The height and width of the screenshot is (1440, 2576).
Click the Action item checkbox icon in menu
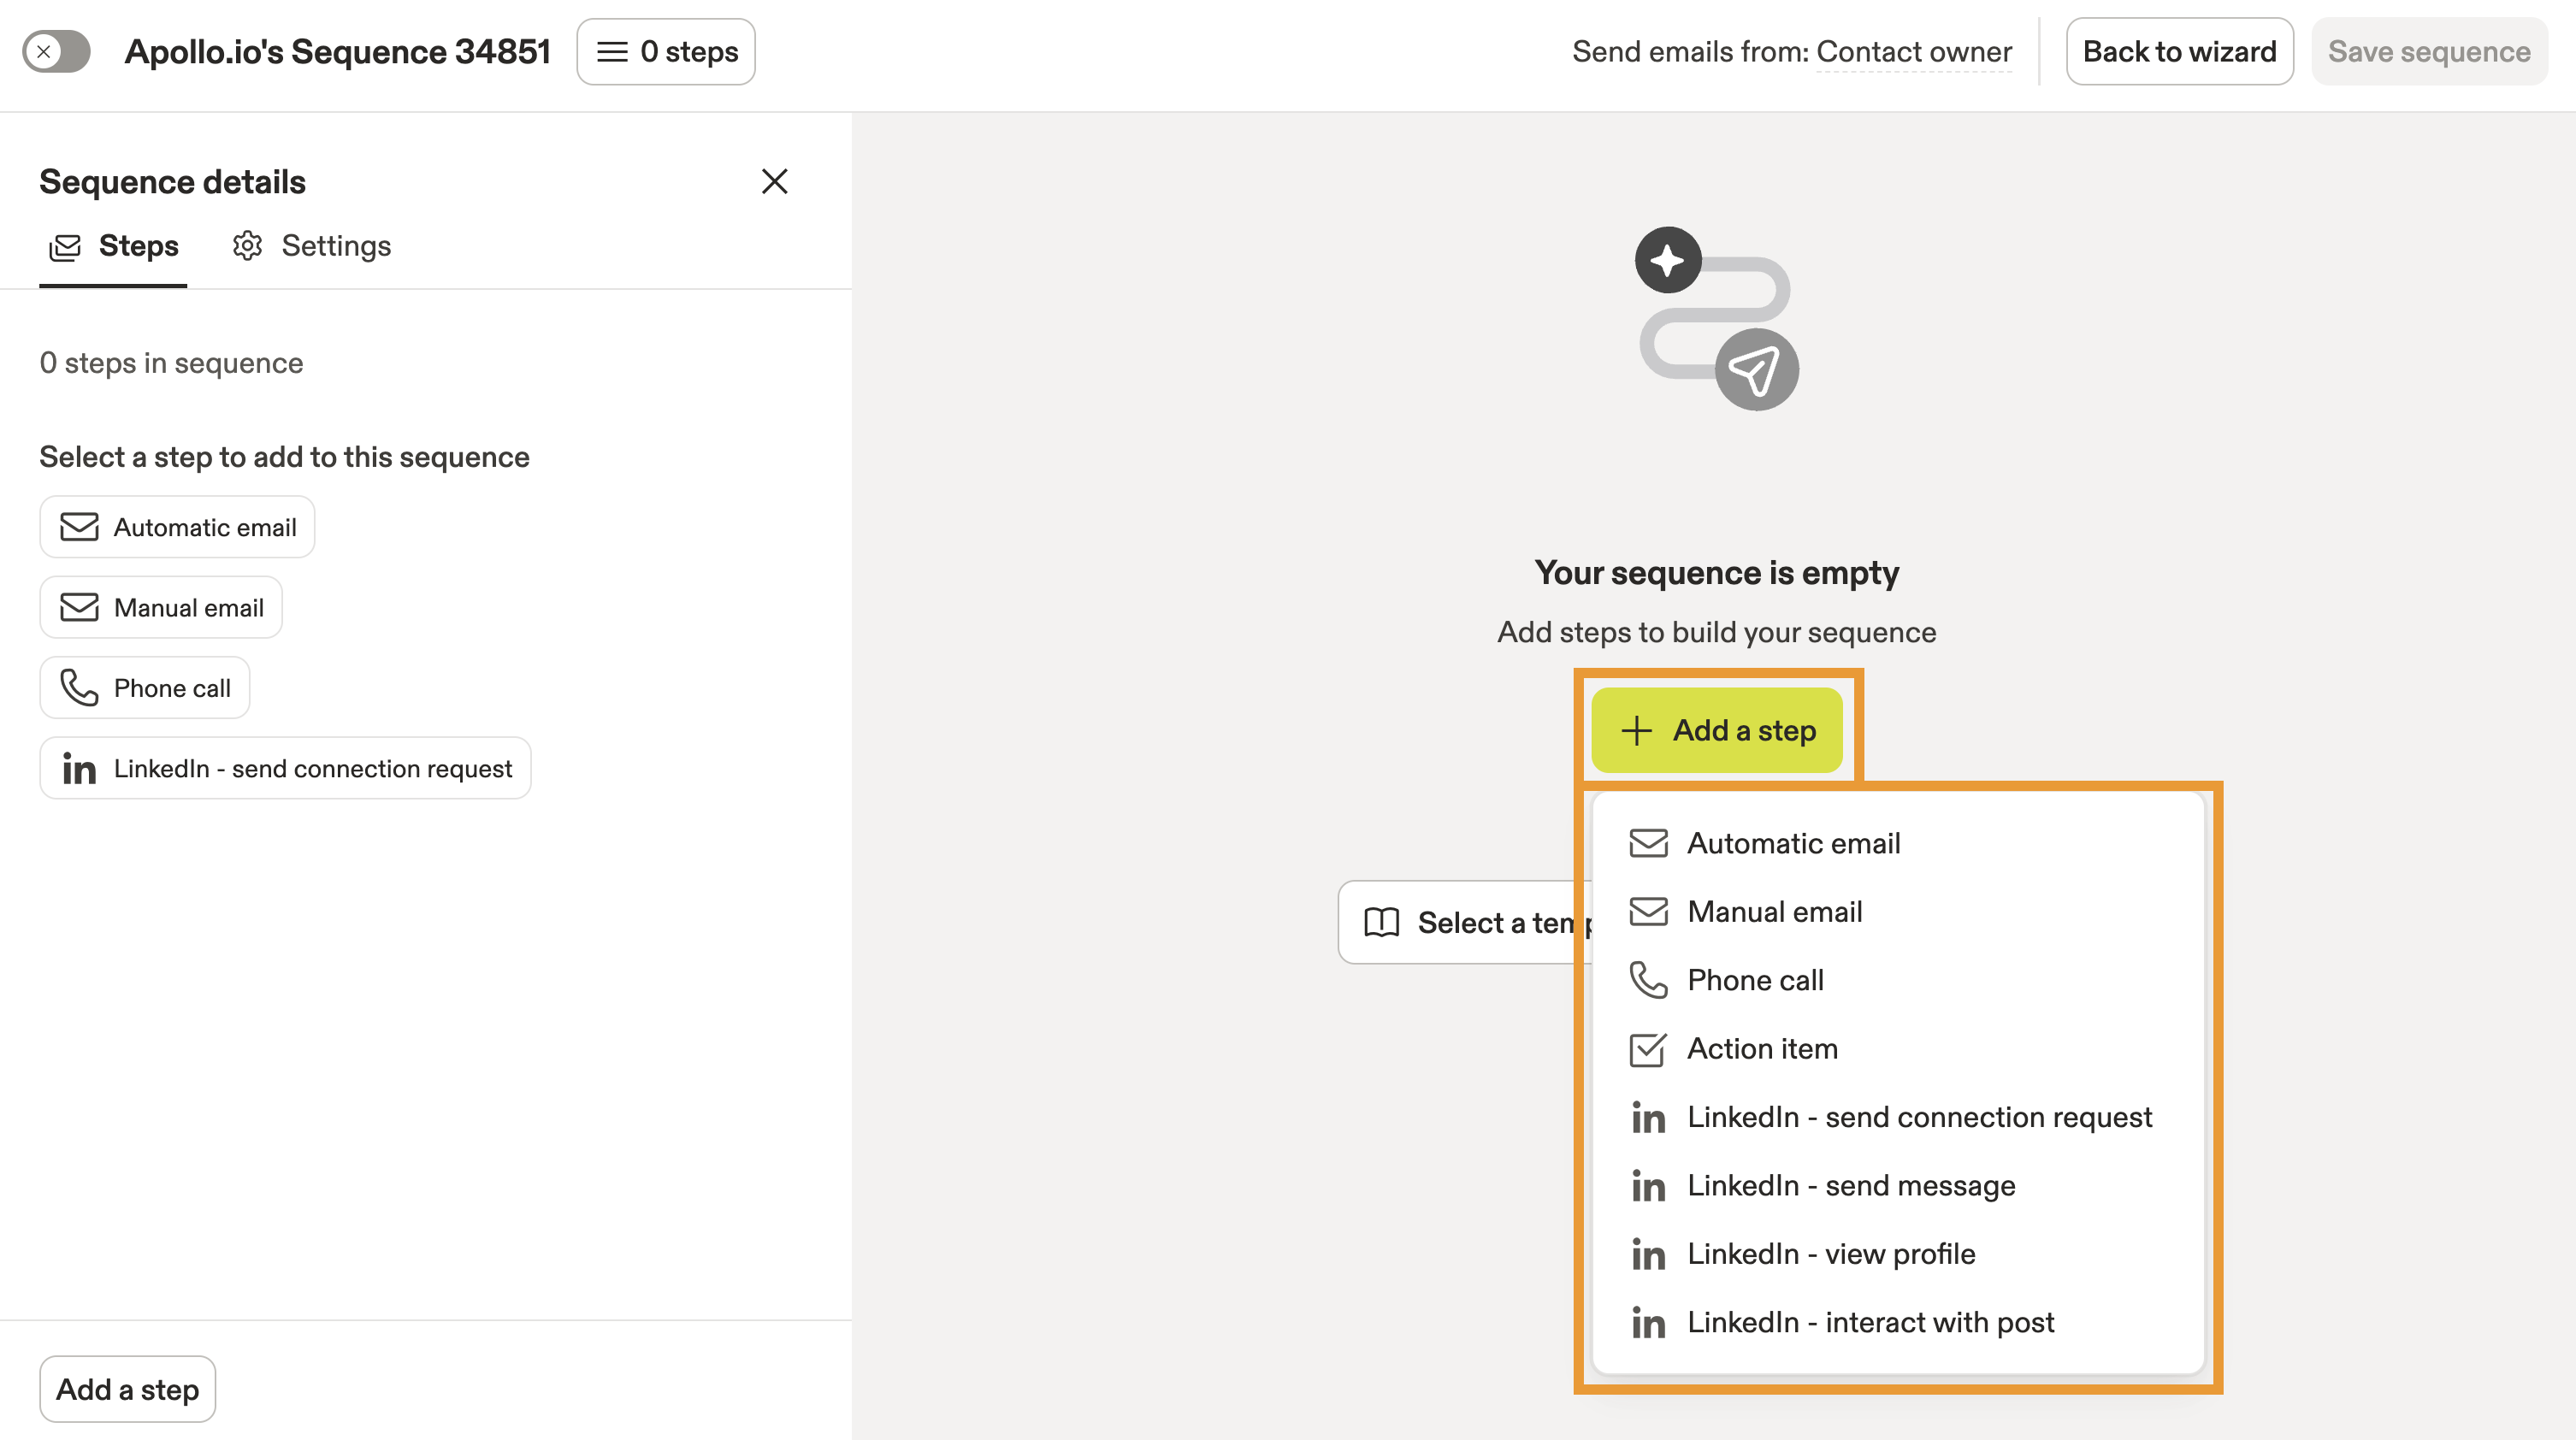pyautogui.click(x=1648, y=1049)
